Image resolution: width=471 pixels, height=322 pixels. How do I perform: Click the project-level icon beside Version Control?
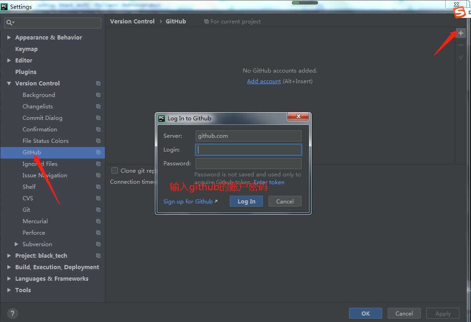[98, 83]
